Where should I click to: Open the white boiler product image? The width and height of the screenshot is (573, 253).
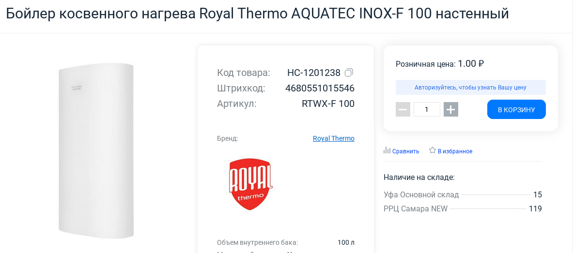(x=96, y=150)
